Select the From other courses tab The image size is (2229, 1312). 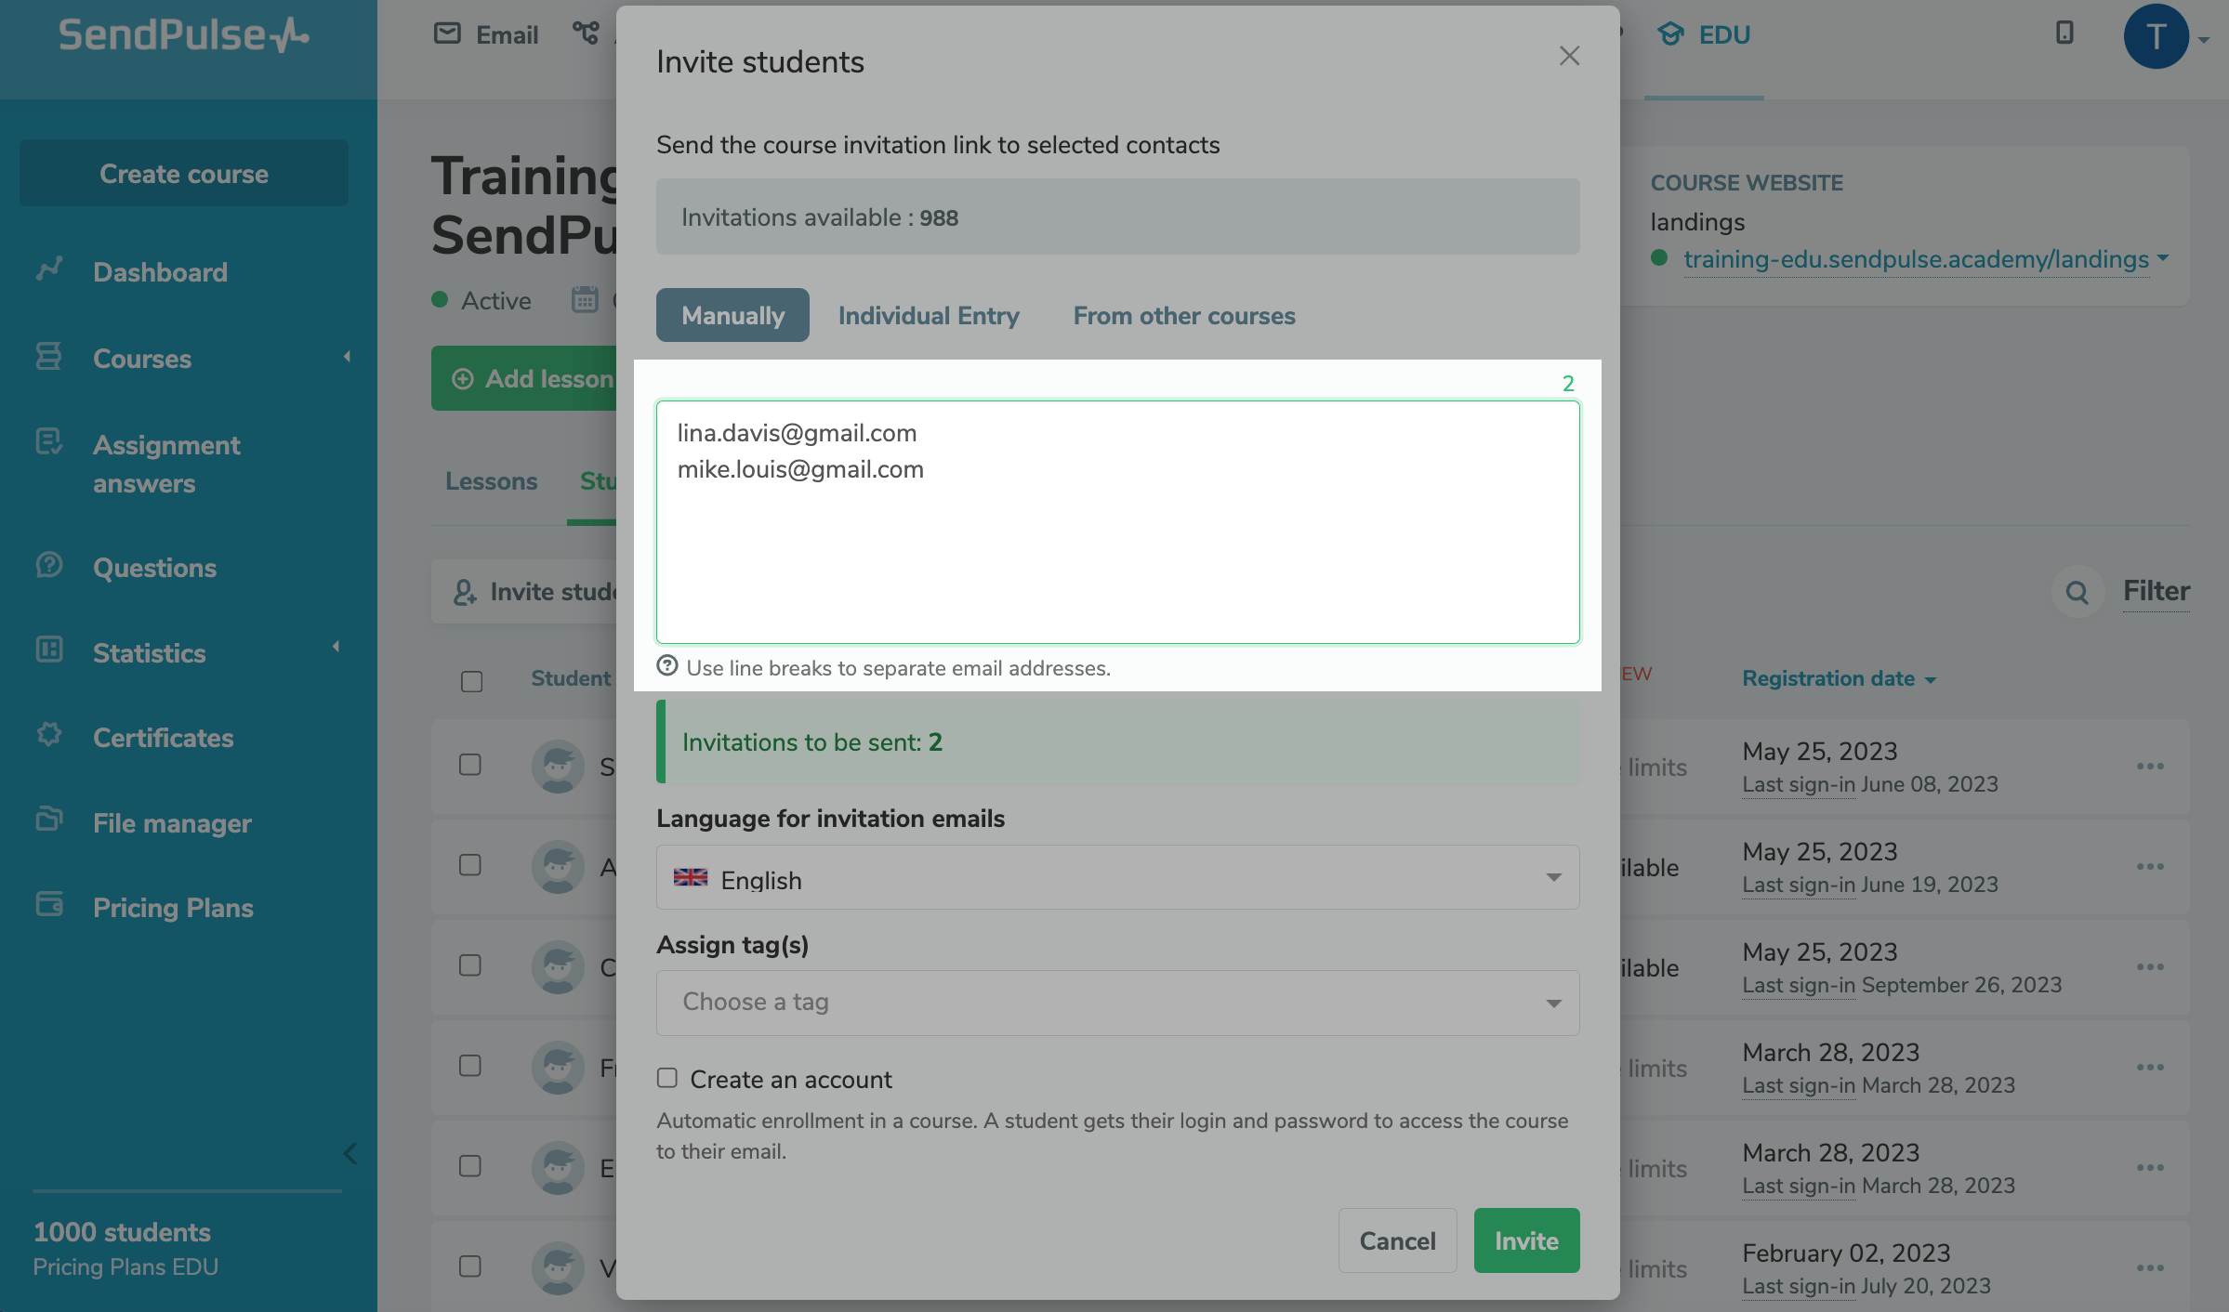[1183, 316]
